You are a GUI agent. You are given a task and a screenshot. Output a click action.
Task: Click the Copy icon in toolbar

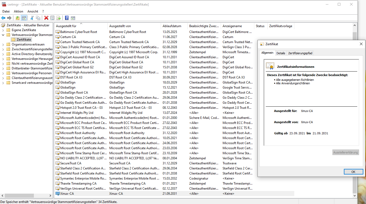pyautogui.click(x=38, y=18)
